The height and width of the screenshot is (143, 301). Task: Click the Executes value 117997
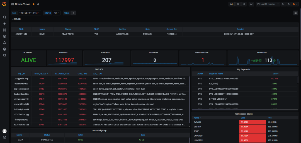tap(64, 60)
